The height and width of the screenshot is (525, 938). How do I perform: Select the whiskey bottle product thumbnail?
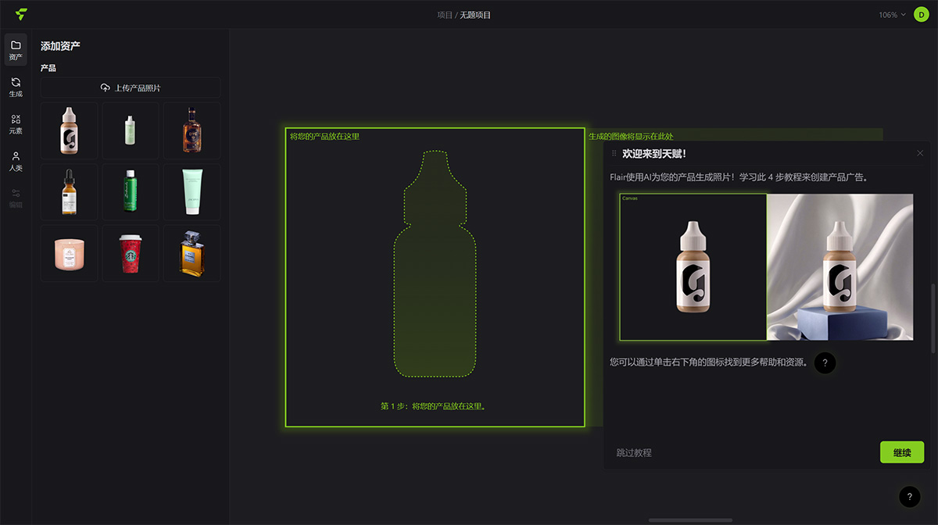point(192,130)
